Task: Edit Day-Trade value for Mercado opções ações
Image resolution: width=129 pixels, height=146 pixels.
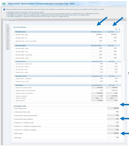Action: point(111,48)
